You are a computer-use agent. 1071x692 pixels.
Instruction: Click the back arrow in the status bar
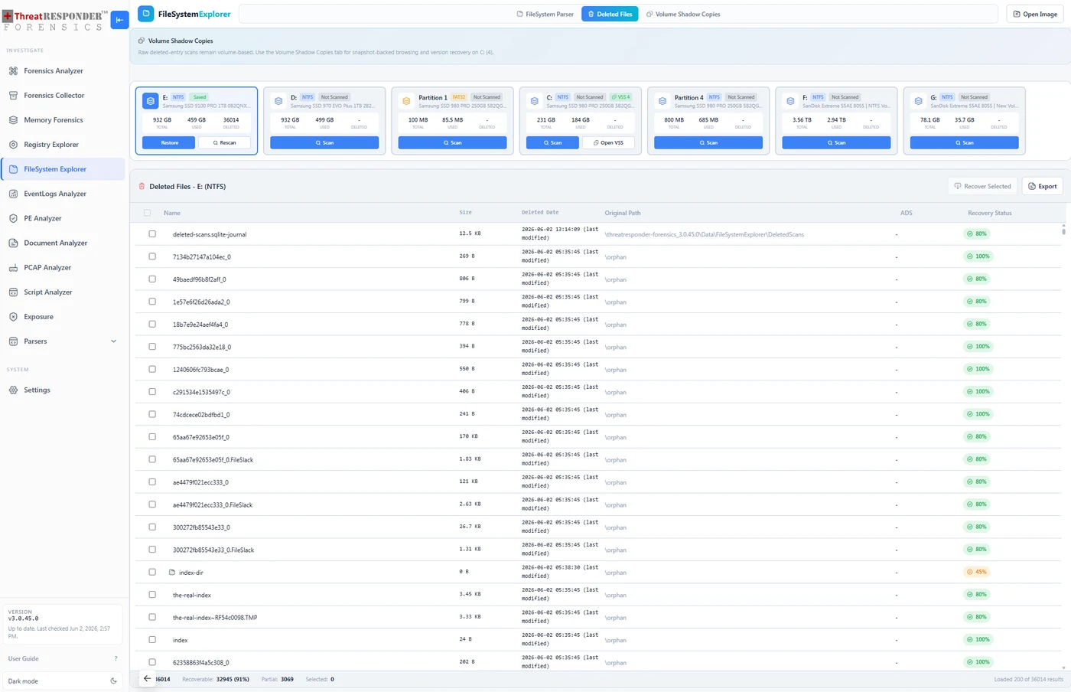tap(147, 678)
